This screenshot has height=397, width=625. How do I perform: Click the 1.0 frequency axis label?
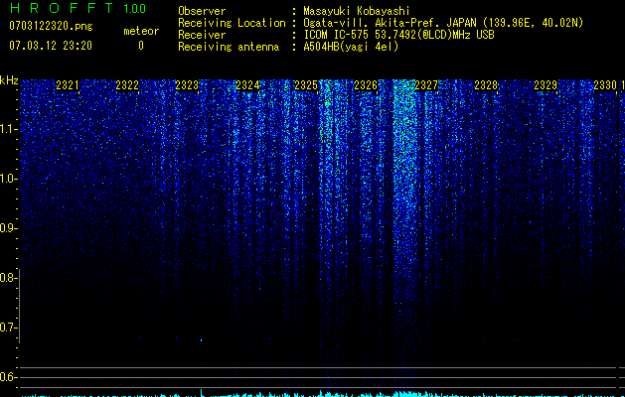point(8,179)
